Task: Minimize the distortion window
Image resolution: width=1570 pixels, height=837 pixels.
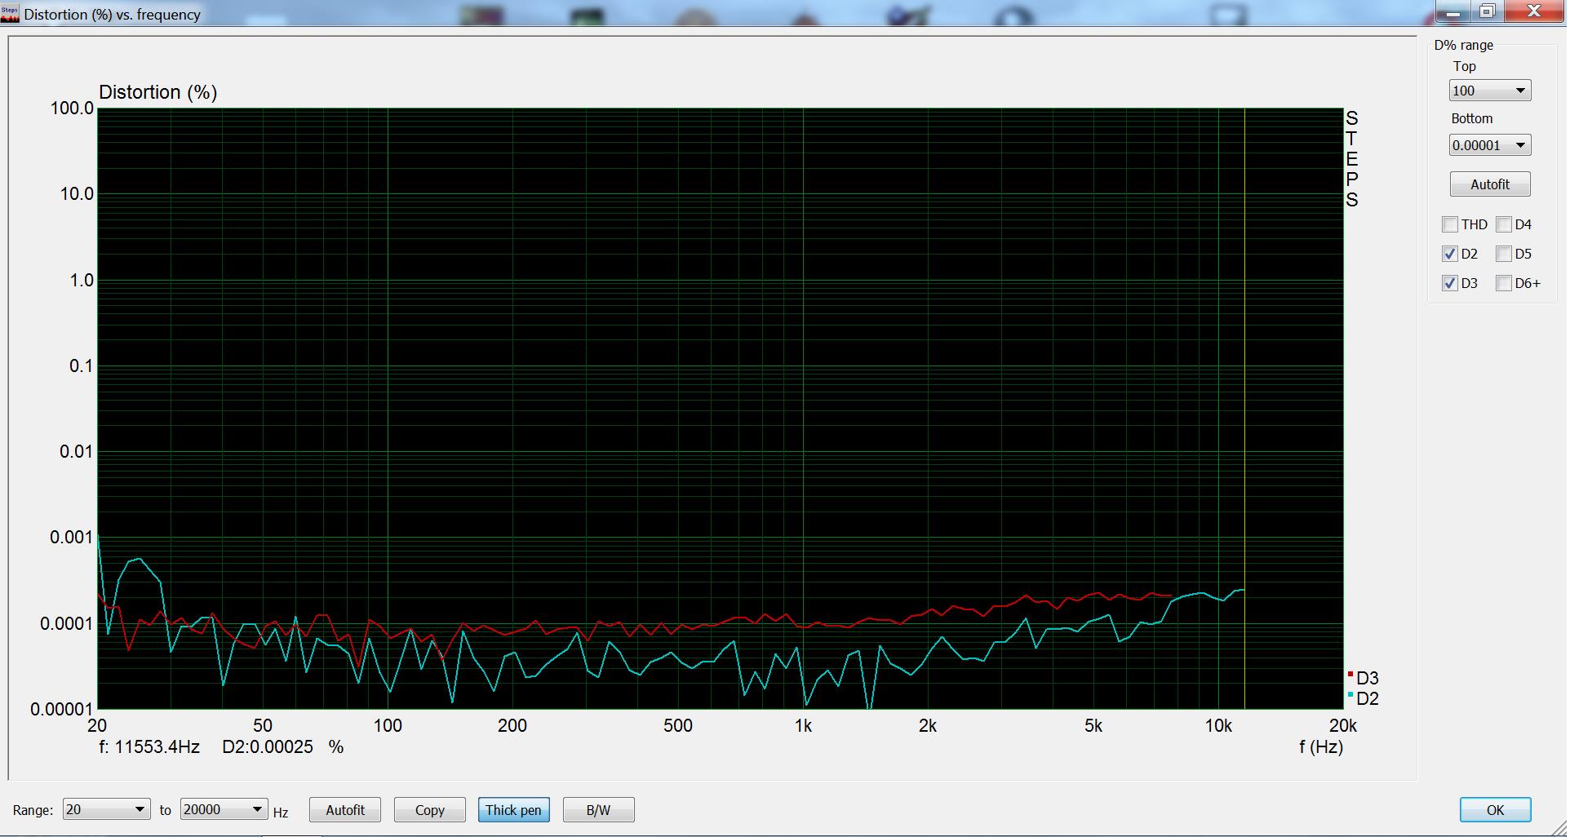Action: point(1452,11)
